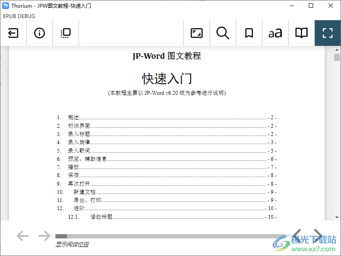341x256 pixels.
Task: Click the detach window icon
Action: (65, 33)
